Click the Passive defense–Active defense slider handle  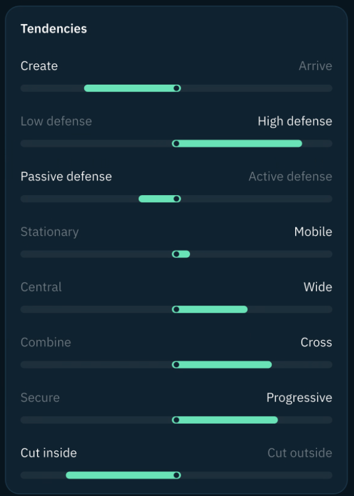click(x=176, y=199)
